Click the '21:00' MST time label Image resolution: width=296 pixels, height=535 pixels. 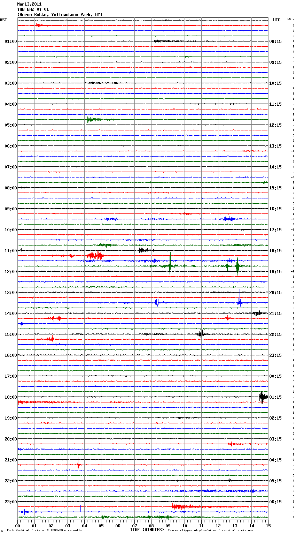[x=11, y=460]
